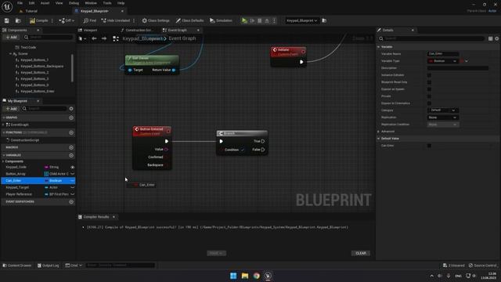The height and width of the screenshot is (282, 501).
Task: Open ConstructionScript function
Action: pyautogui.click(x=24, y=140)
